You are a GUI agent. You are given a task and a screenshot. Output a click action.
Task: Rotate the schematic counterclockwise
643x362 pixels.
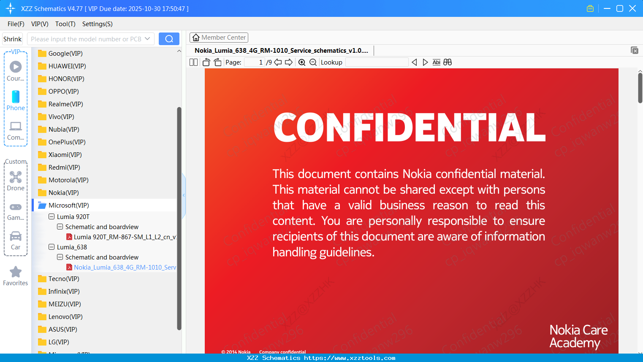tap(206, 62)
